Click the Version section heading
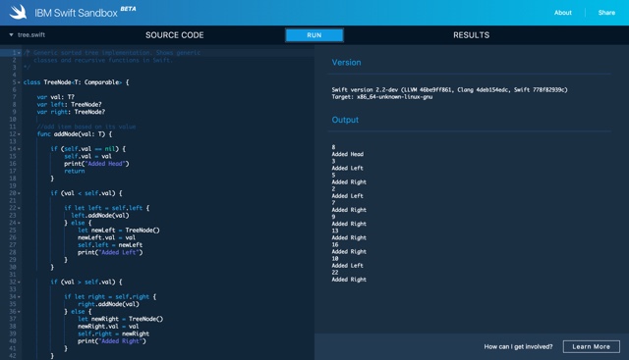This screenshot has width=629, height=360. 346,63
